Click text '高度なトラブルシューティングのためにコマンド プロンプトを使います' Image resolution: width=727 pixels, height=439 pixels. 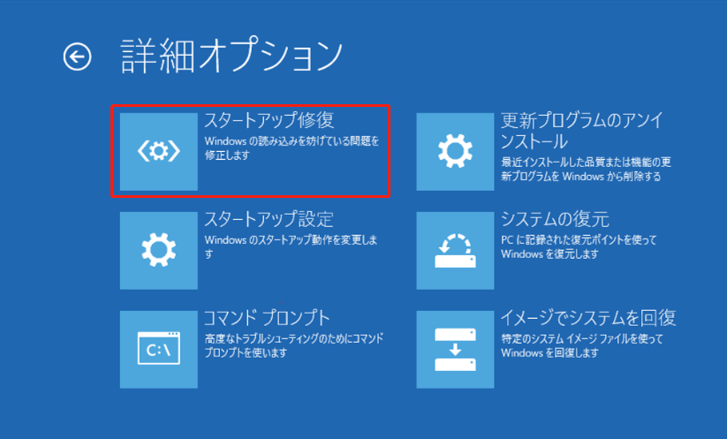coord(294,345)
